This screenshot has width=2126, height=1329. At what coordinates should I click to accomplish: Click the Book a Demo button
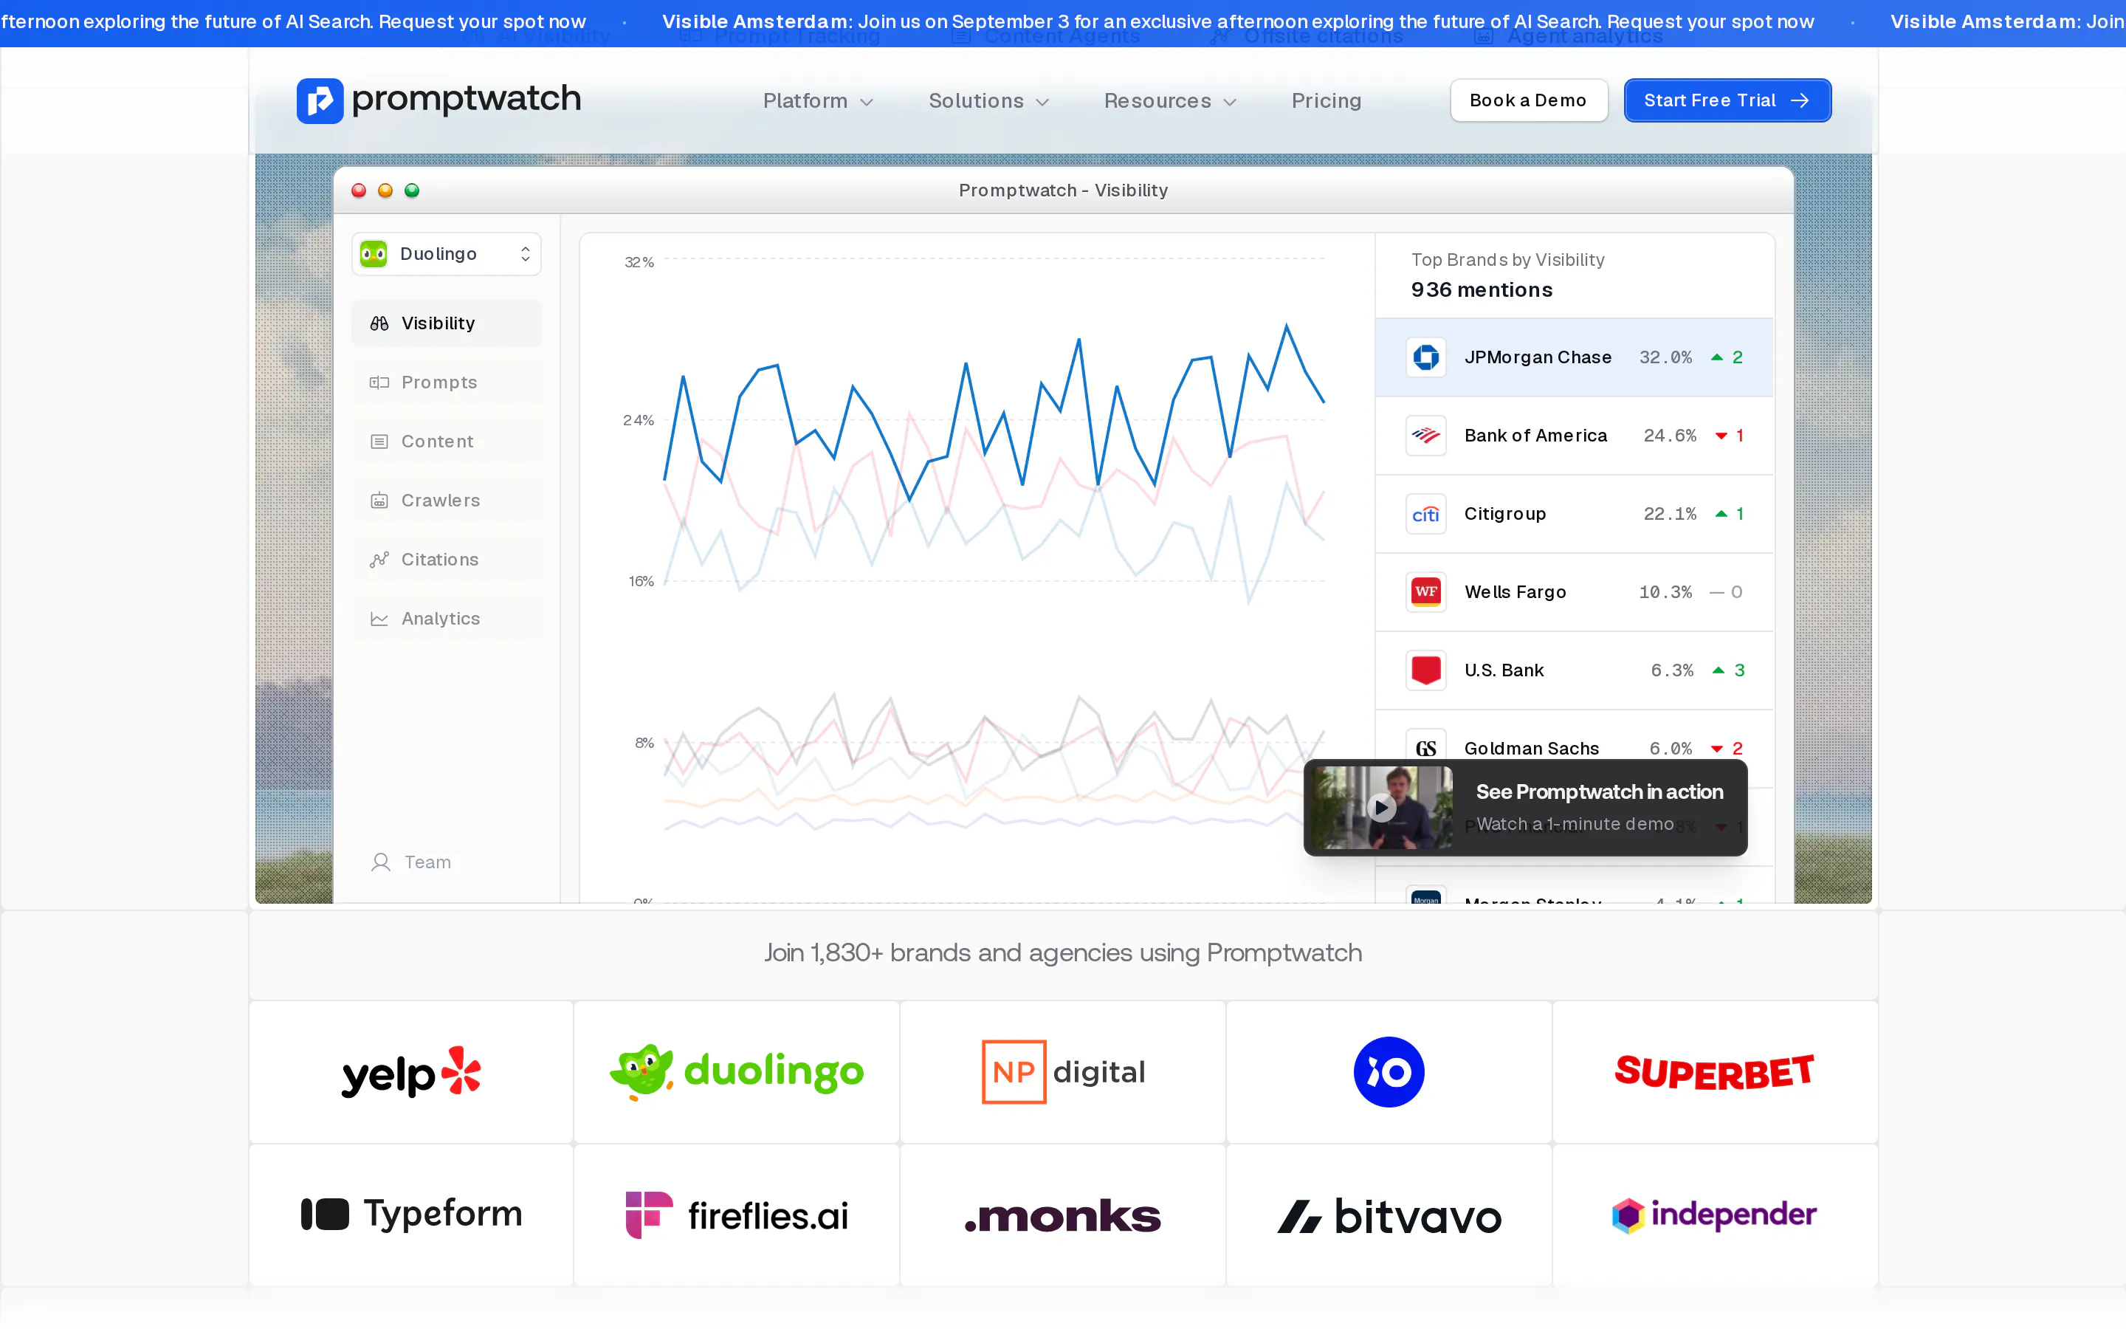tap(1529, 100)
